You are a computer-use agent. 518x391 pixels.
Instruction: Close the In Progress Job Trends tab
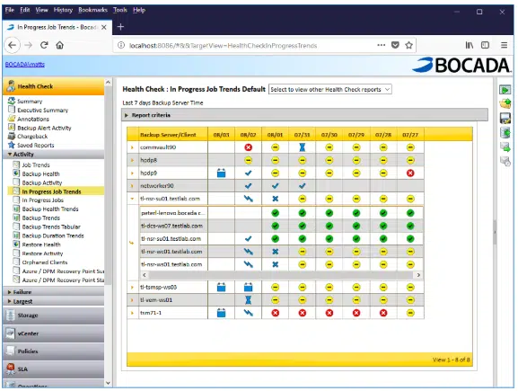(104, 27)
